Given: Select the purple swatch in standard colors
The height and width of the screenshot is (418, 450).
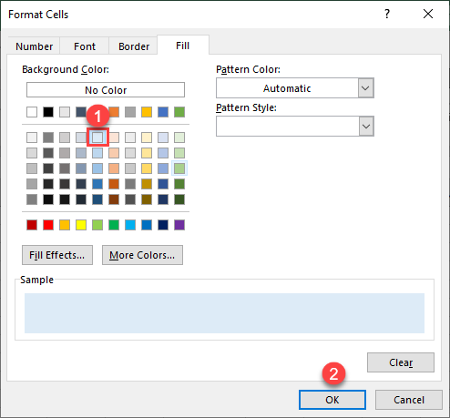Looking at the screenshot, I should click(179, 225).
